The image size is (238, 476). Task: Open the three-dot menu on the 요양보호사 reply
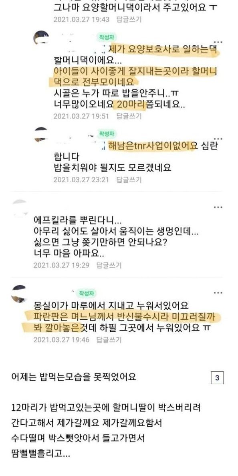(218, 41)
